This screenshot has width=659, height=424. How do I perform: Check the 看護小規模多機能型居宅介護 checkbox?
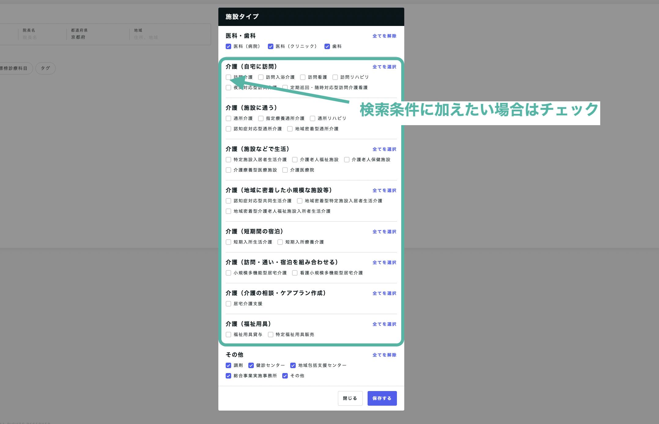pyautogui.click(x=295, y=273)
